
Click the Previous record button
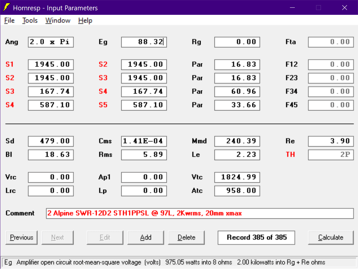(x=22, y=237)
